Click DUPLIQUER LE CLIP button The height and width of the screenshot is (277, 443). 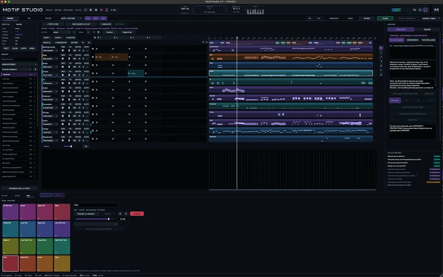point(81,24)
